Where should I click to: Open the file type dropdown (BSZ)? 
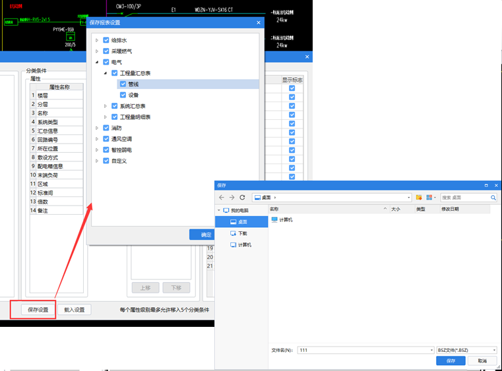pyautogui.click(x=466, y=350)
